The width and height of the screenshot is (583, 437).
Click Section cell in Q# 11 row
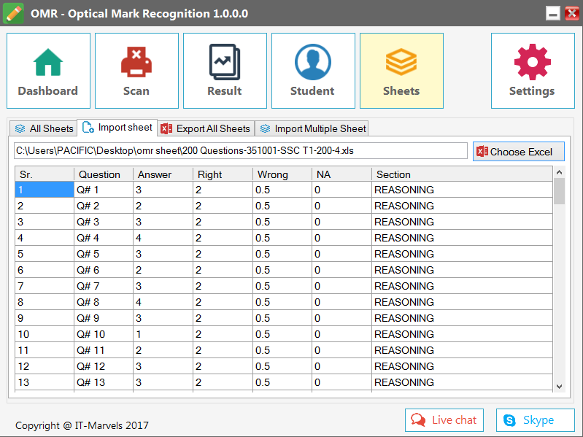pos(462,350)
